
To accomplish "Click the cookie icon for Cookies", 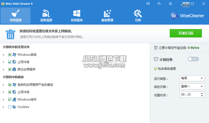I will click(x=14, y=107).
